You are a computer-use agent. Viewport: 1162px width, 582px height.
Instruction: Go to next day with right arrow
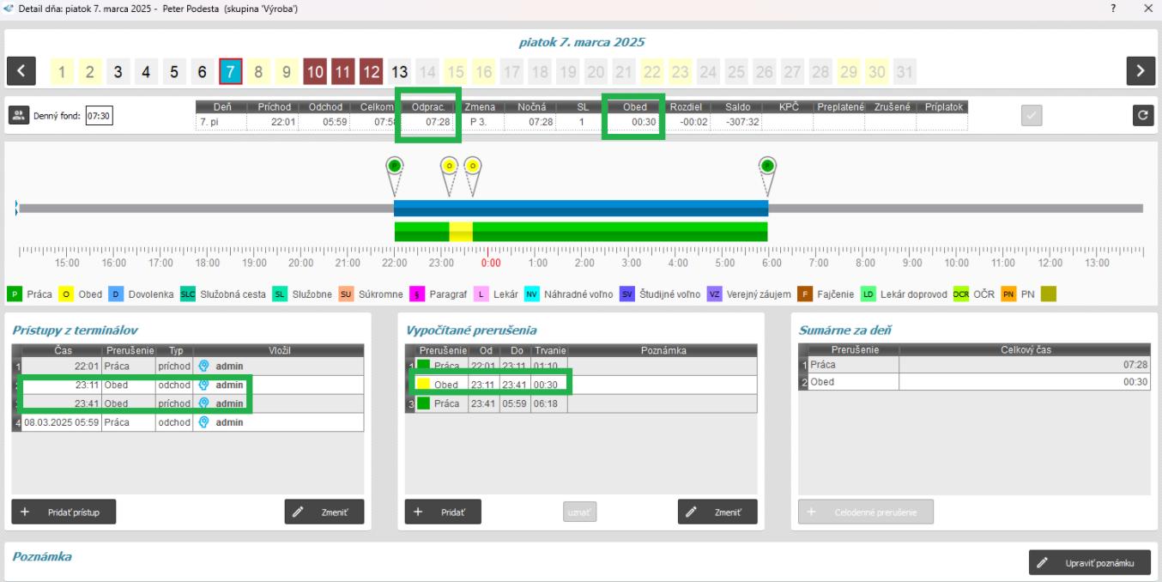tap(1140, 70)
